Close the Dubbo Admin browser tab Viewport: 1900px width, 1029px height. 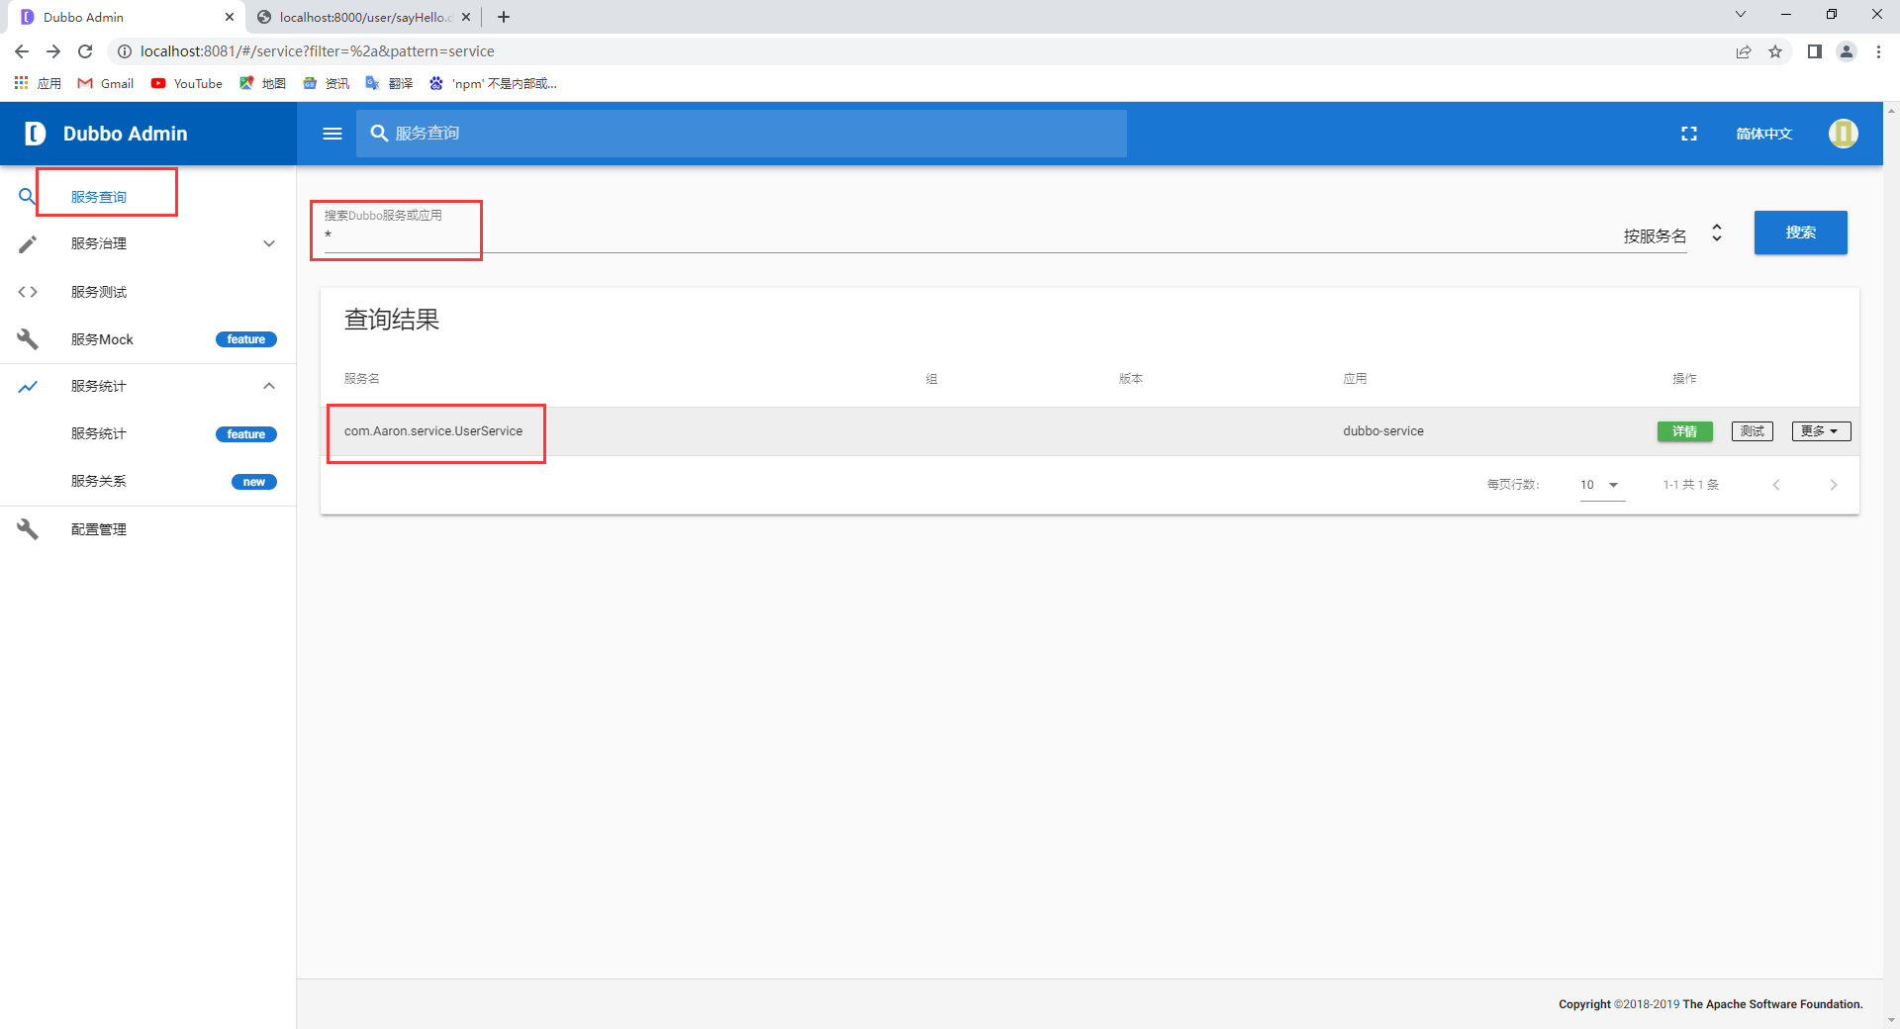click(230, 17)
